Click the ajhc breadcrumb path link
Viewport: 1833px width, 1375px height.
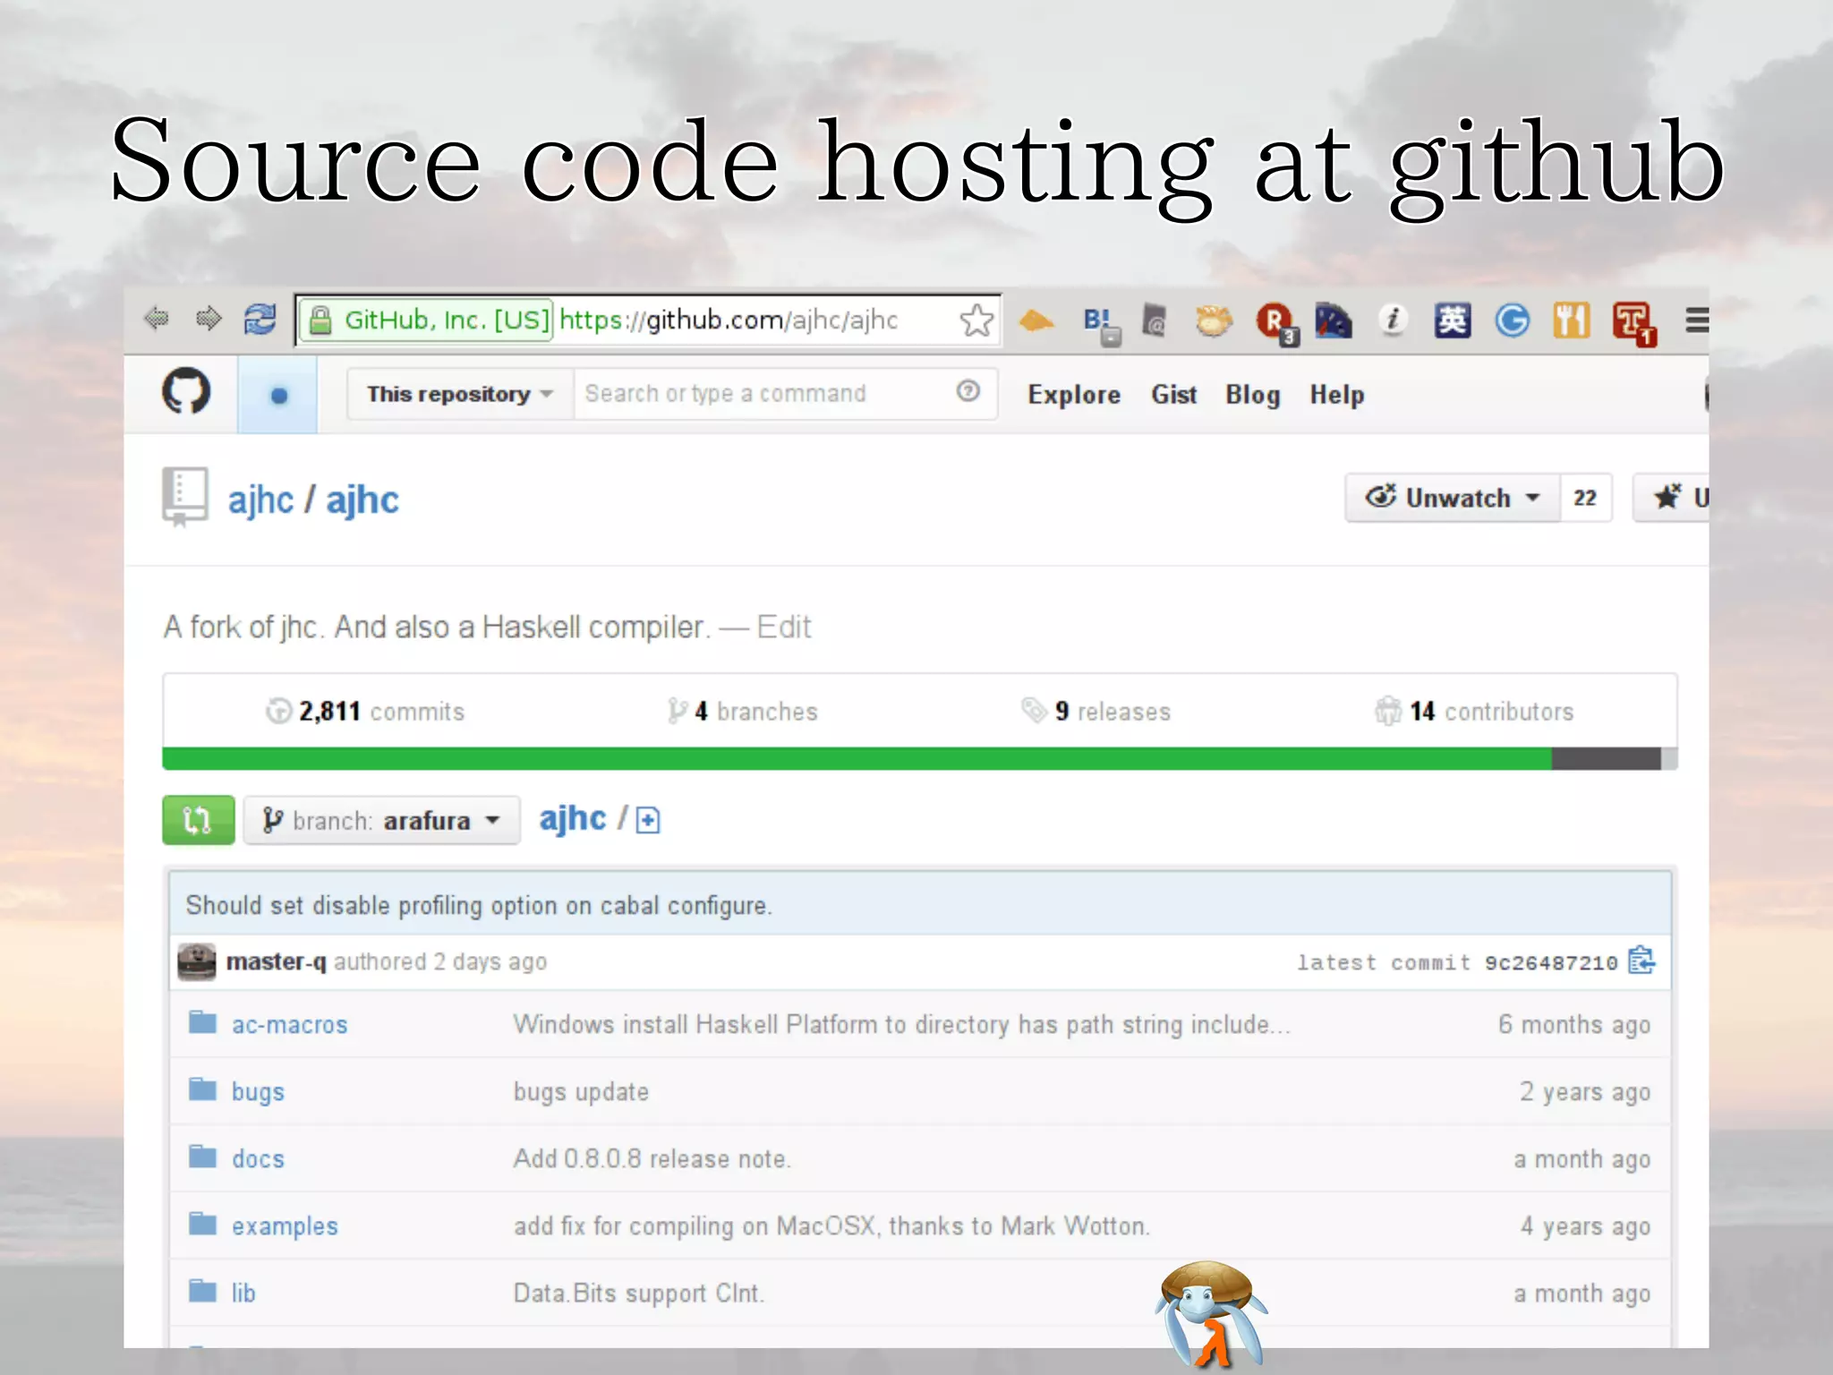click(572, 818)
